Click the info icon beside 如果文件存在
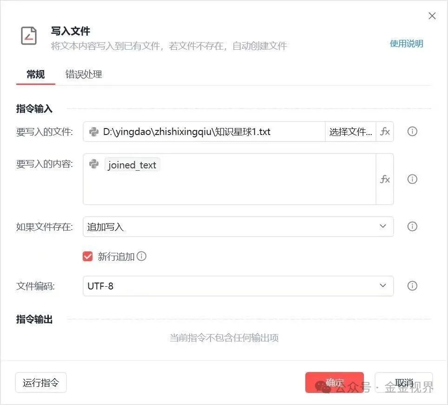 [x=412, y=226]
